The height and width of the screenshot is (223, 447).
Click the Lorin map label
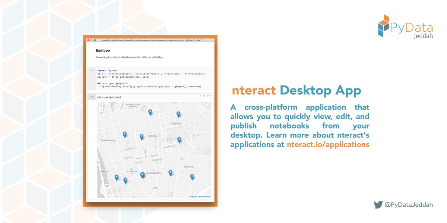[155, 188]
